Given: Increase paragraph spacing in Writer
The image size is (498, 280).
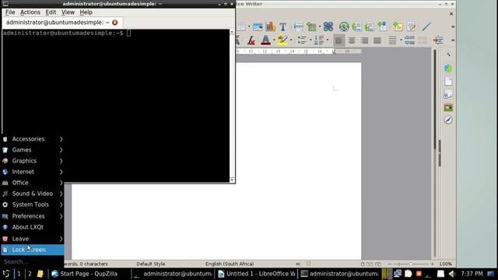Looking at the screenshot, I should pyautogui.click(x=410, y=40).
